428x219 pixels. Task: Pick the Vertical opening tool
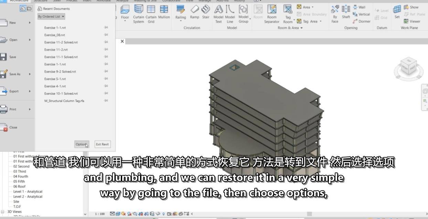pyautogui.click(x=361, y=14)
